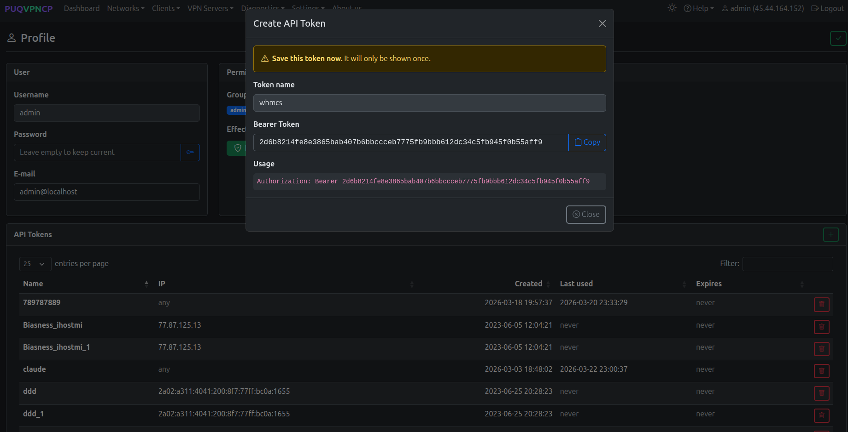Delete the ddd token
Image resolution: width=848 pixels, height=432 pixels.
[x=821, y=393]
